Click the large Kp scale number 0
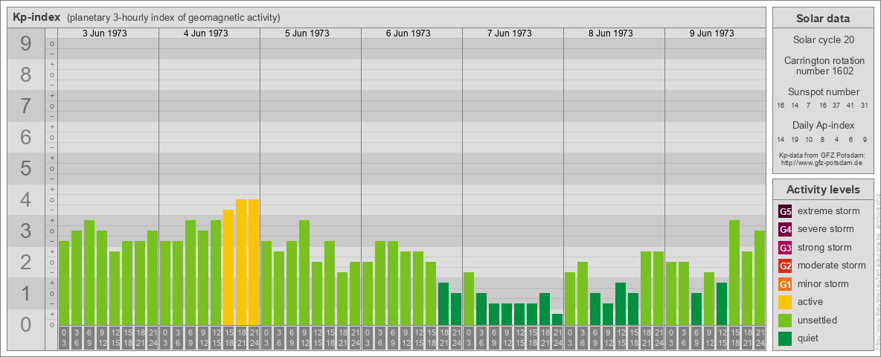Viewport: 881px width, 357px height. coord(25,324)
